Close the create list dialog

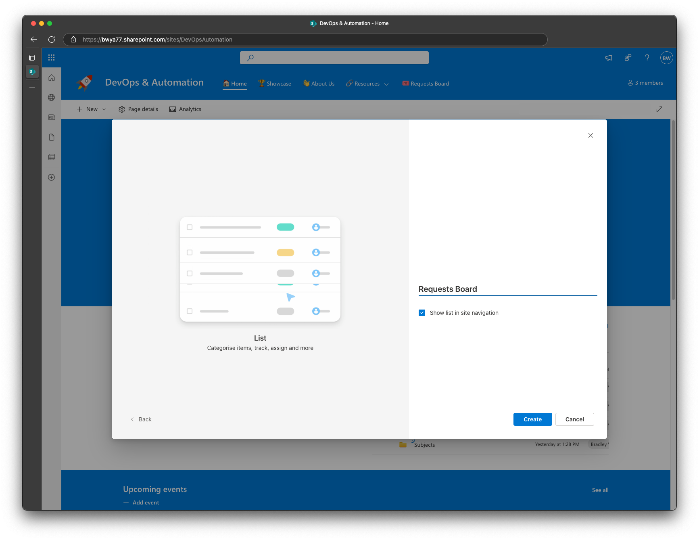[590, 136]
